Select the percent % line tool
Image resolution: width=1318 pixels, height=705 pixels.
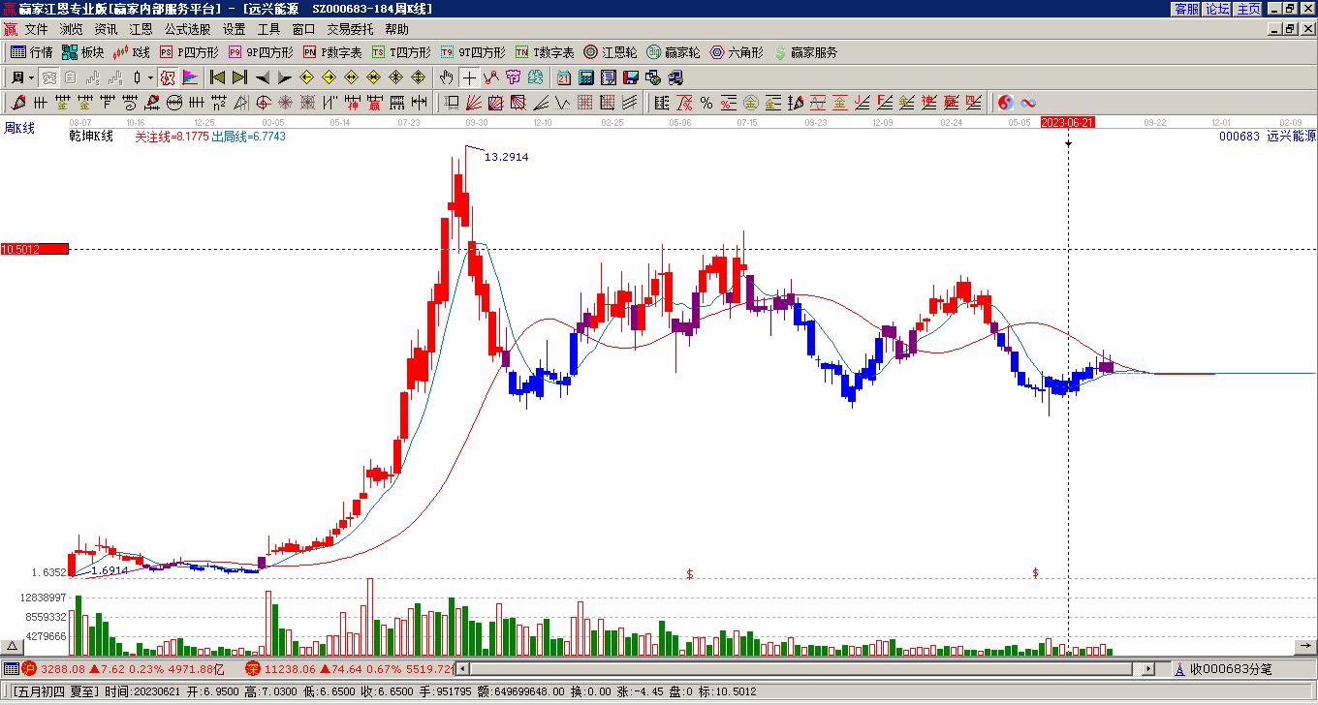pos(706,103)
